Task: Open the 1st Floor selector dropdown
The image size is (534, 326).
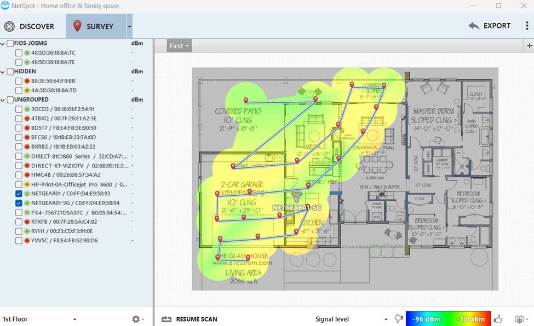Action: pos(39,319)
